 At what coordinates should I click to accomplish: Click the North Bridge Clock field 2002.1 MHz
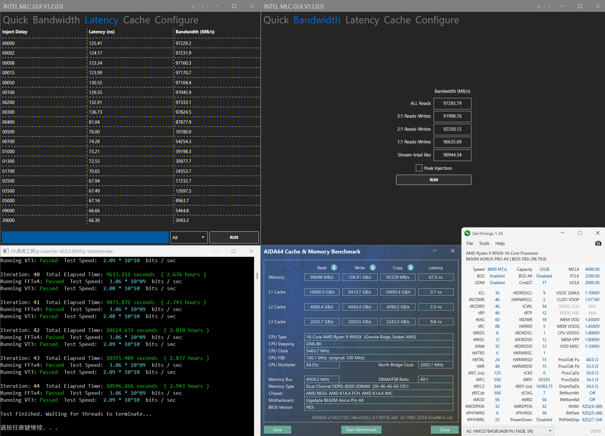(436, 365)
